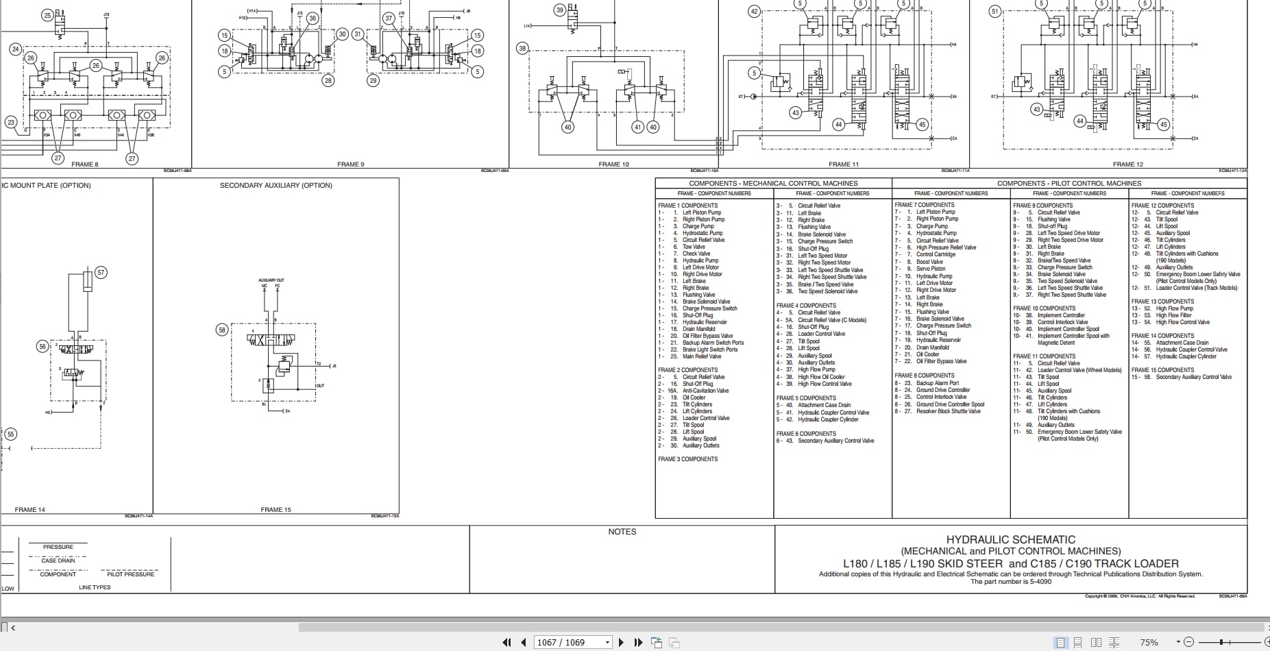Click the FRAME 11 label
This screenshot has height=651, width=1270.
(844, 164)
